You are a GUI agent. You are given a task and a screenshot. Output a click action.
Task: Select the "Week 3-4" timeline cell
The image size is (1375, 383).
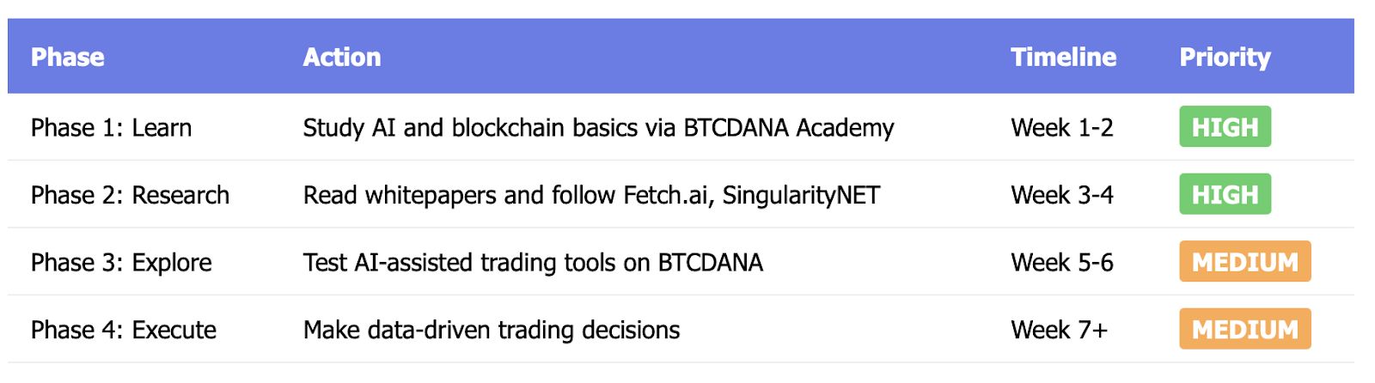click(x=1062, y=196)
